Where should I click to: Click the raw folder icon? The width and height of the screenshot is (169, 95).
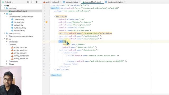pyautogui.click(x=10, y=64)
